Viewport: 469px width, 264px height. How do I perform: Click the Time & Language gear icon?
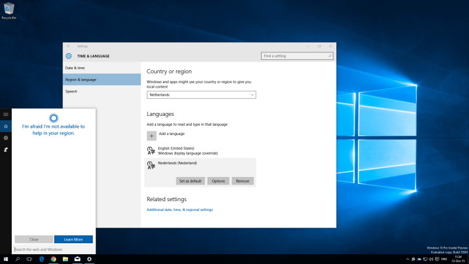click(68, 56)
